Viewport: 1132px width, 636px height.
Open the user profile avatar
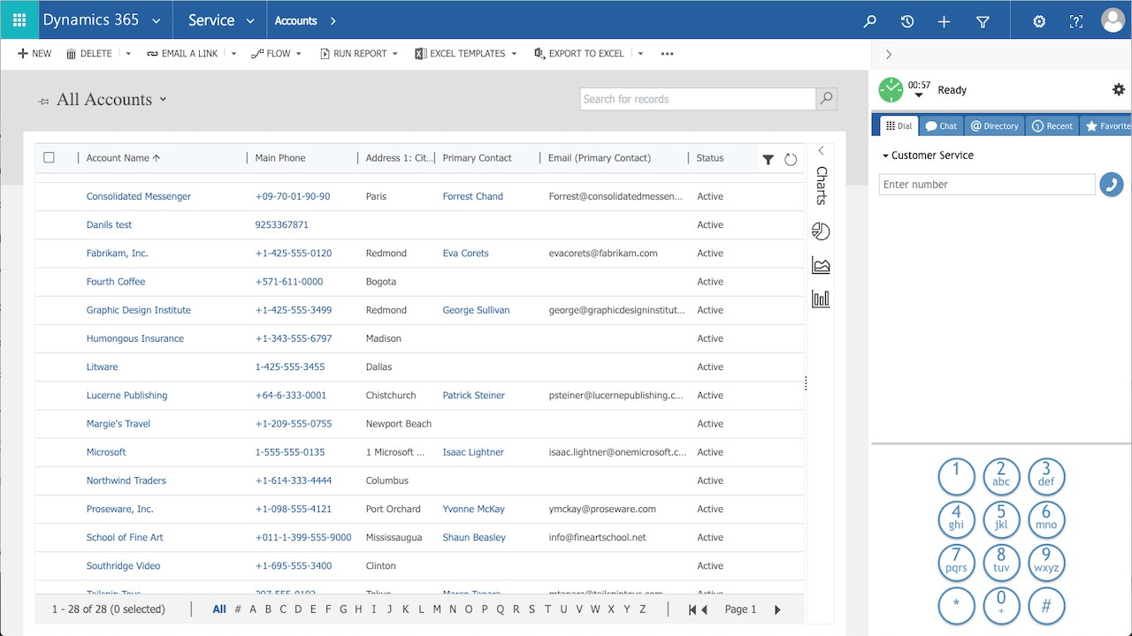tap(1113, 19)
